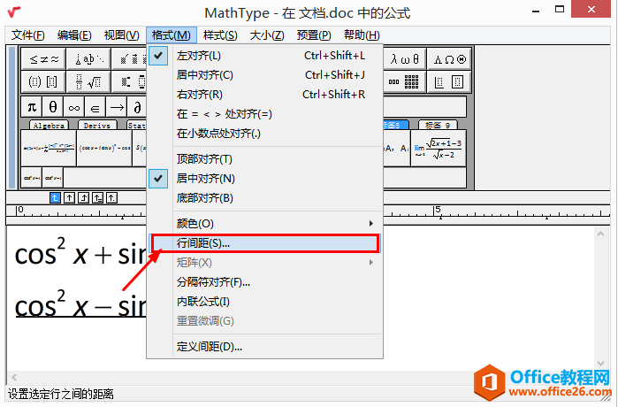
Task: Open the 文件(F) menu
Action: [27, 35]
